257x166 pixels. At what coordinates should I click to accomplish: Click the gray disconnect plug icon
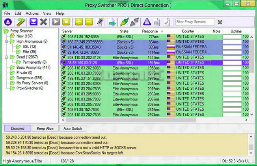[134, 22]
